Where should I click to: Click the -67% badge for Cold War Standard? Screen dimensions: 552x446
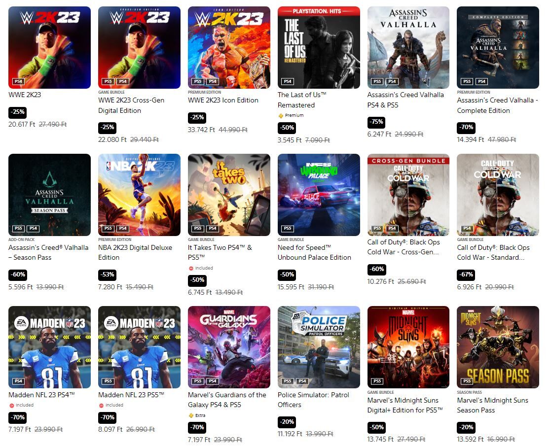tap(466, 274)
